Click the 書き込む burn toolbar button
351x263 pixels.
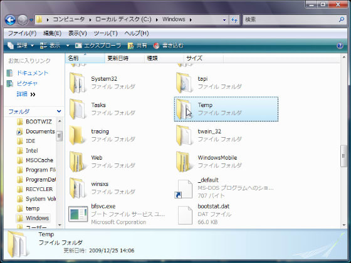click(169, 46)
